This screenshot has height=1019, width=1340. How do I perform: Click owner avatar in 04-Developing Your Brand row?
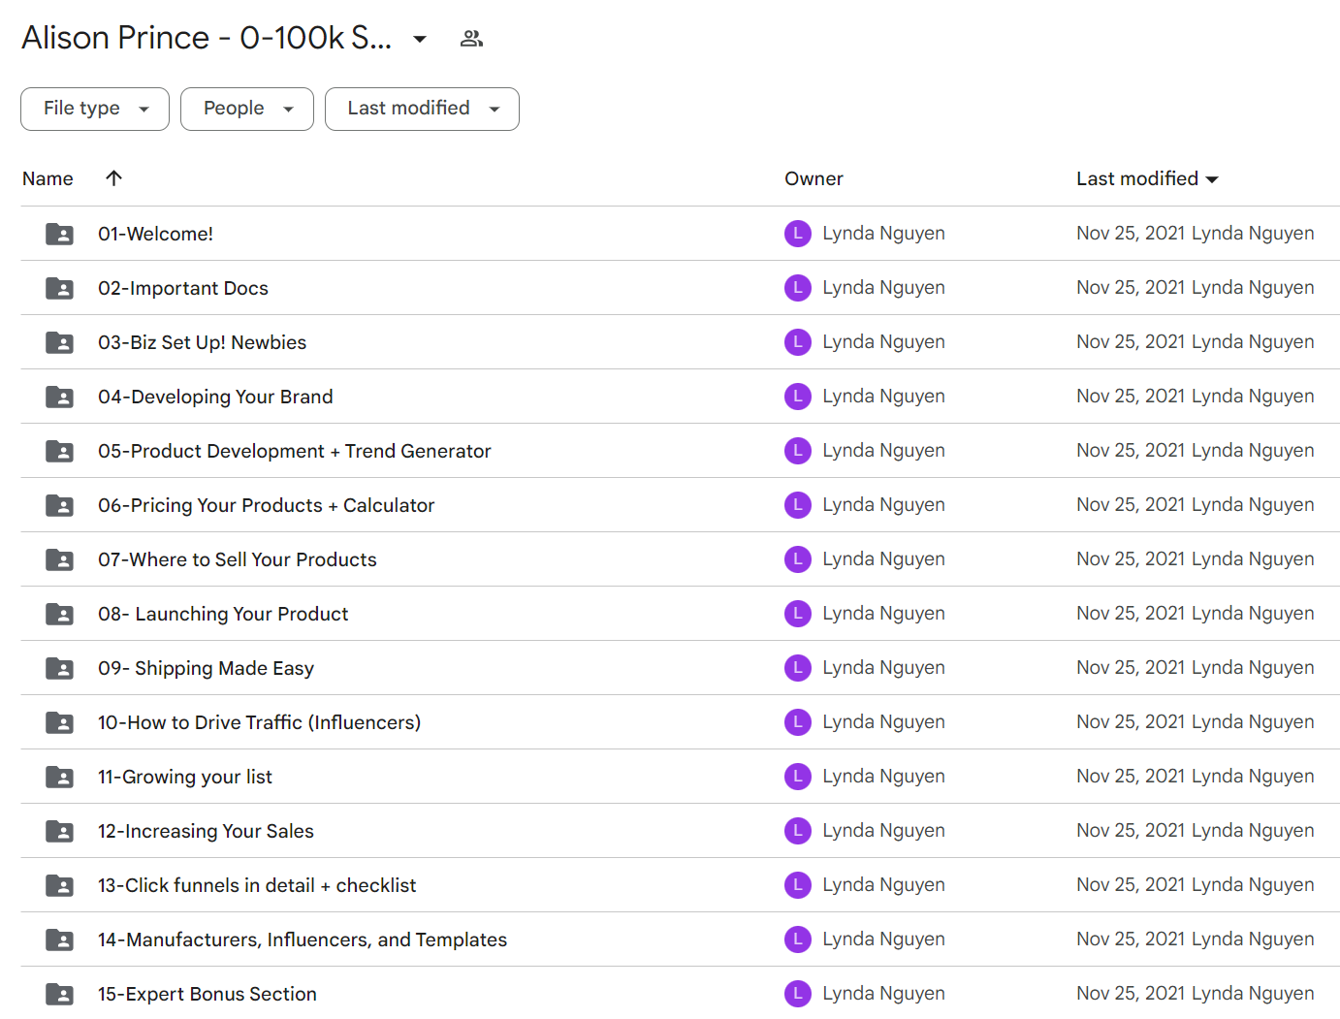(798, 397)
